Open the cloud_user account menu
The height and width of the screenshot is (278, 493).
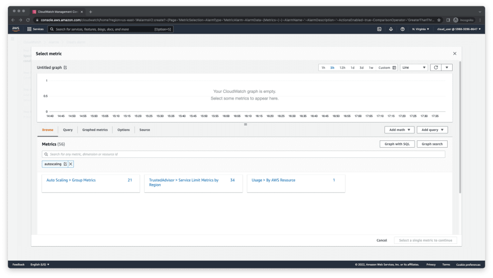[x=459, y=29]
